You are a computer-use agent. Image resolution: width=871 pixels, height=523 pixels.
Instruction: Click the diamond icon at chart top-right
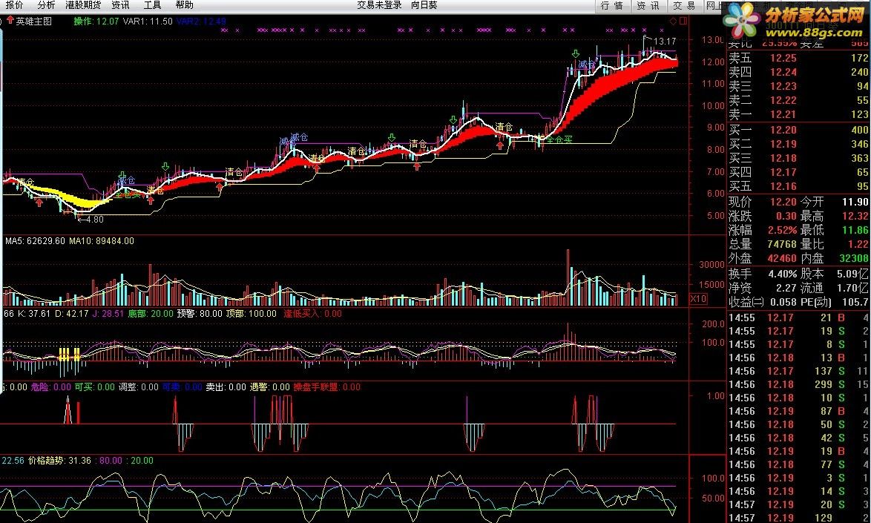click(x=673, y=21)
